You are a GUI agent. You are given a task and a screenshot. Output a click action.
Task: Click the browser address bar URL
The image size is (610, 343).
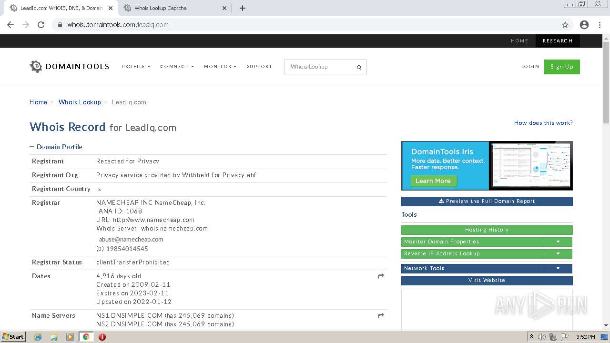[x=118, y=25]
